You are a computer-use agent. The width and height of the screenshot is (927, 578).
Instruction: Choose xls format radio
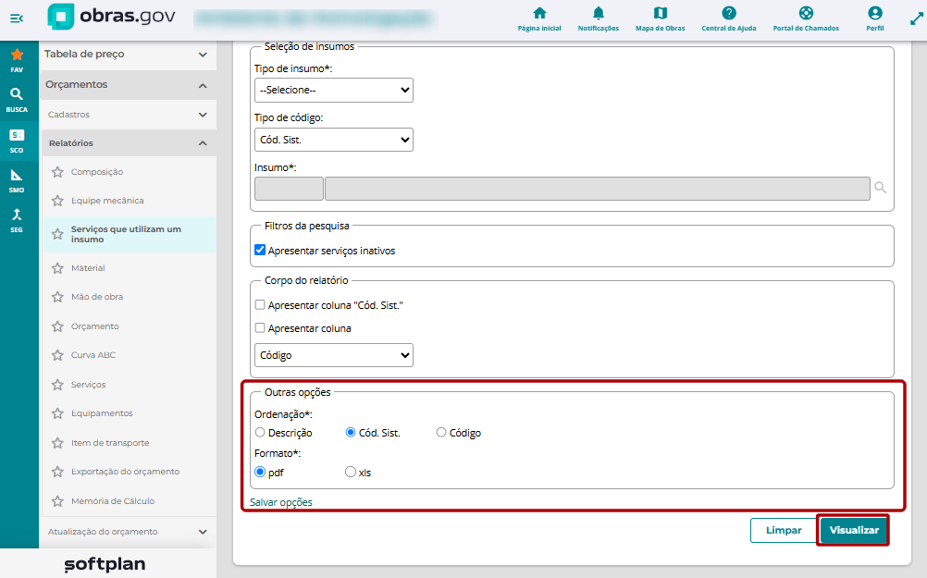point(351,472)
